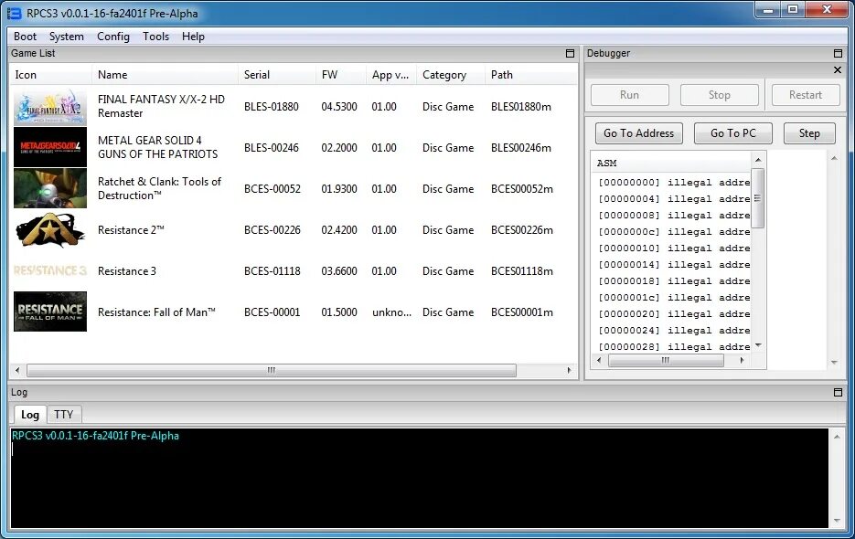Sort by the FW column header
855x539 pixels.
pos(341,75)
